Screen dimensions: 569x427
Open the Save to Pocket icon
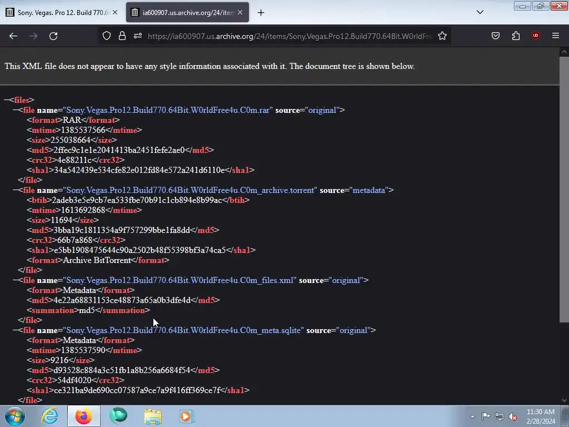[495, 36]
